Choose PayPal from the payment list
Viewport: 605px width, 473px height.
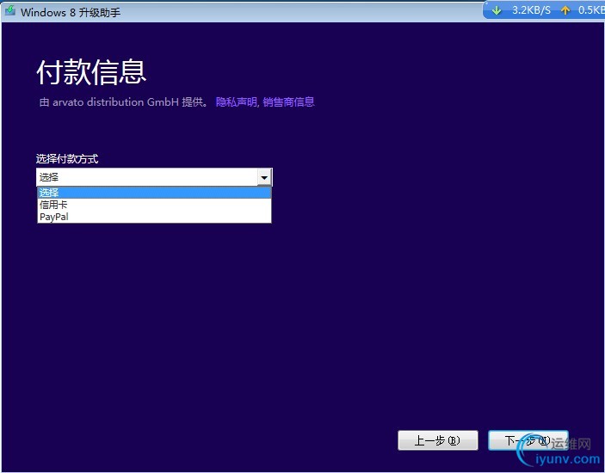click(x=154, y=217)
